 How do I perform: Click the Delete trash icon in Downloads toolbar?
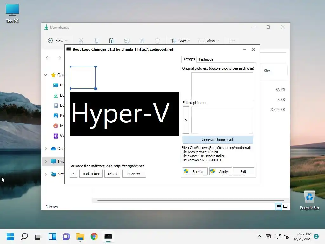[x=157, y=41]
